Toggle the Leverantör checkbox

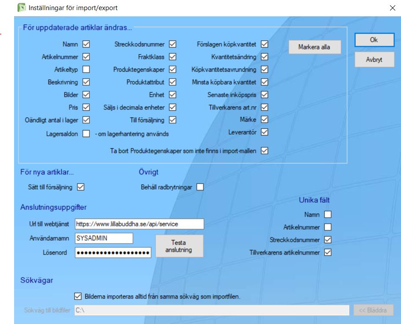[265, 132]
